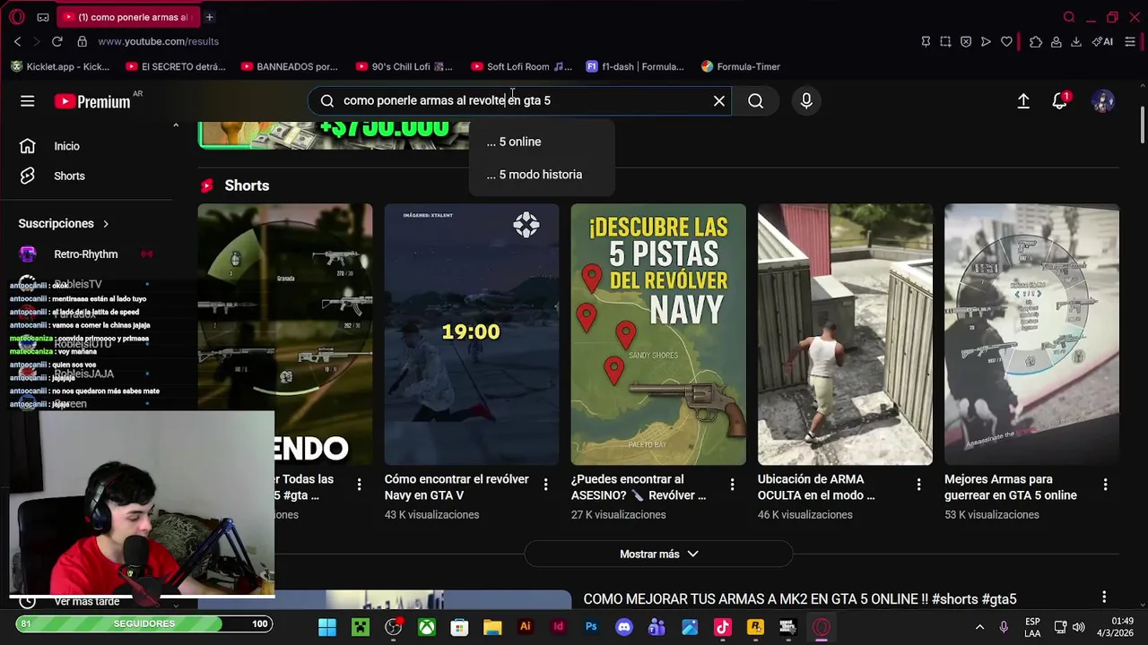Open 'Soft Lofi Room' bookmark

pos(521,66)
